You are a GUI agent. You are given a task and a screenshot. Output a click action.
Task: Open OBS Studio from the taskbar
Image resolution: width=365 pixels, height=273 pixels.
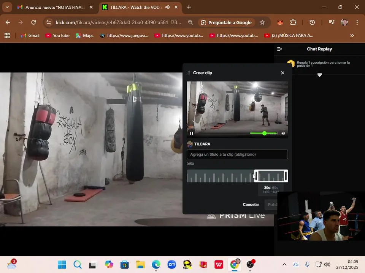tap(251, 264)
